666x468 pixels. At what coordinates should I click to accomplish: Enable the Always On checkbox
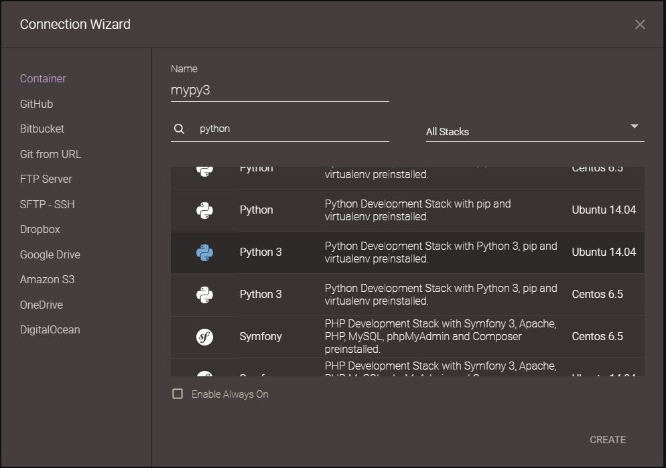pos(178,394)
